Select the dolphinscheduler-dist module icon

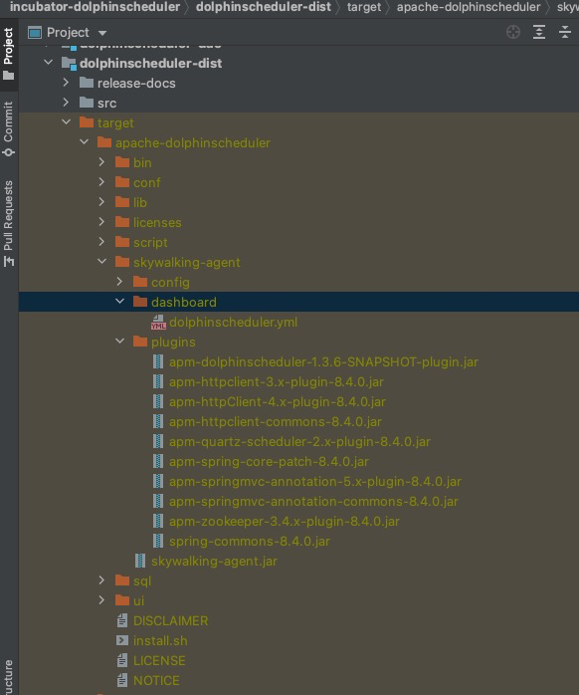69,64
